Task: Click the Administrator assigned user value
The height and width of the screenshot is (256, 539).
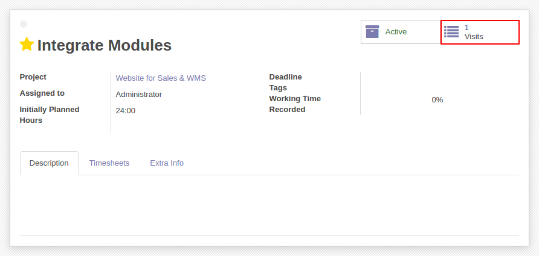Action: point(138,94)
